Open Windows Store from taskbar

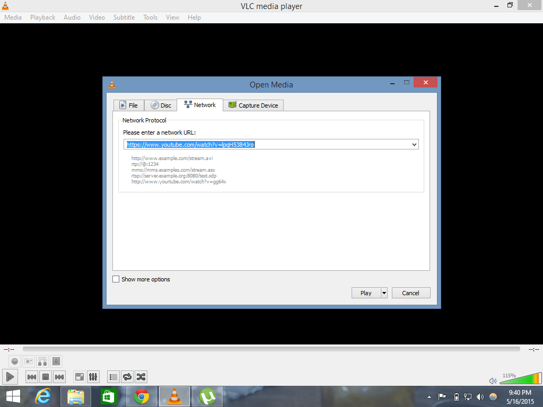[108, 396]
